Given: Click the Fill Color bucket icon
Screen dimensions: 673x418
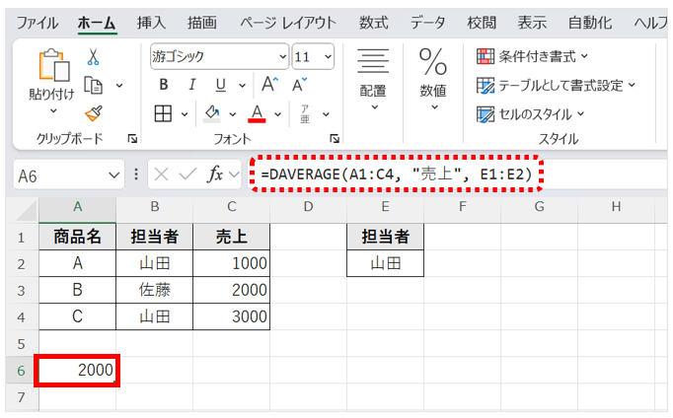Looking at the screenshot, I should point(211,114).
